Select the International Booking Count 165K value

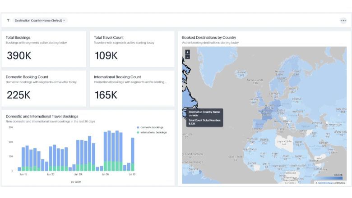106,95
